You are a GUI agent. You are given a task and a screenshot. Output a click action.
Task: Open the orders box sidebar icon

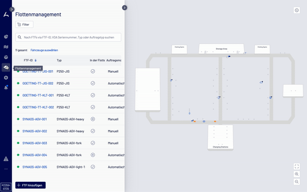[x=6, y=57]
